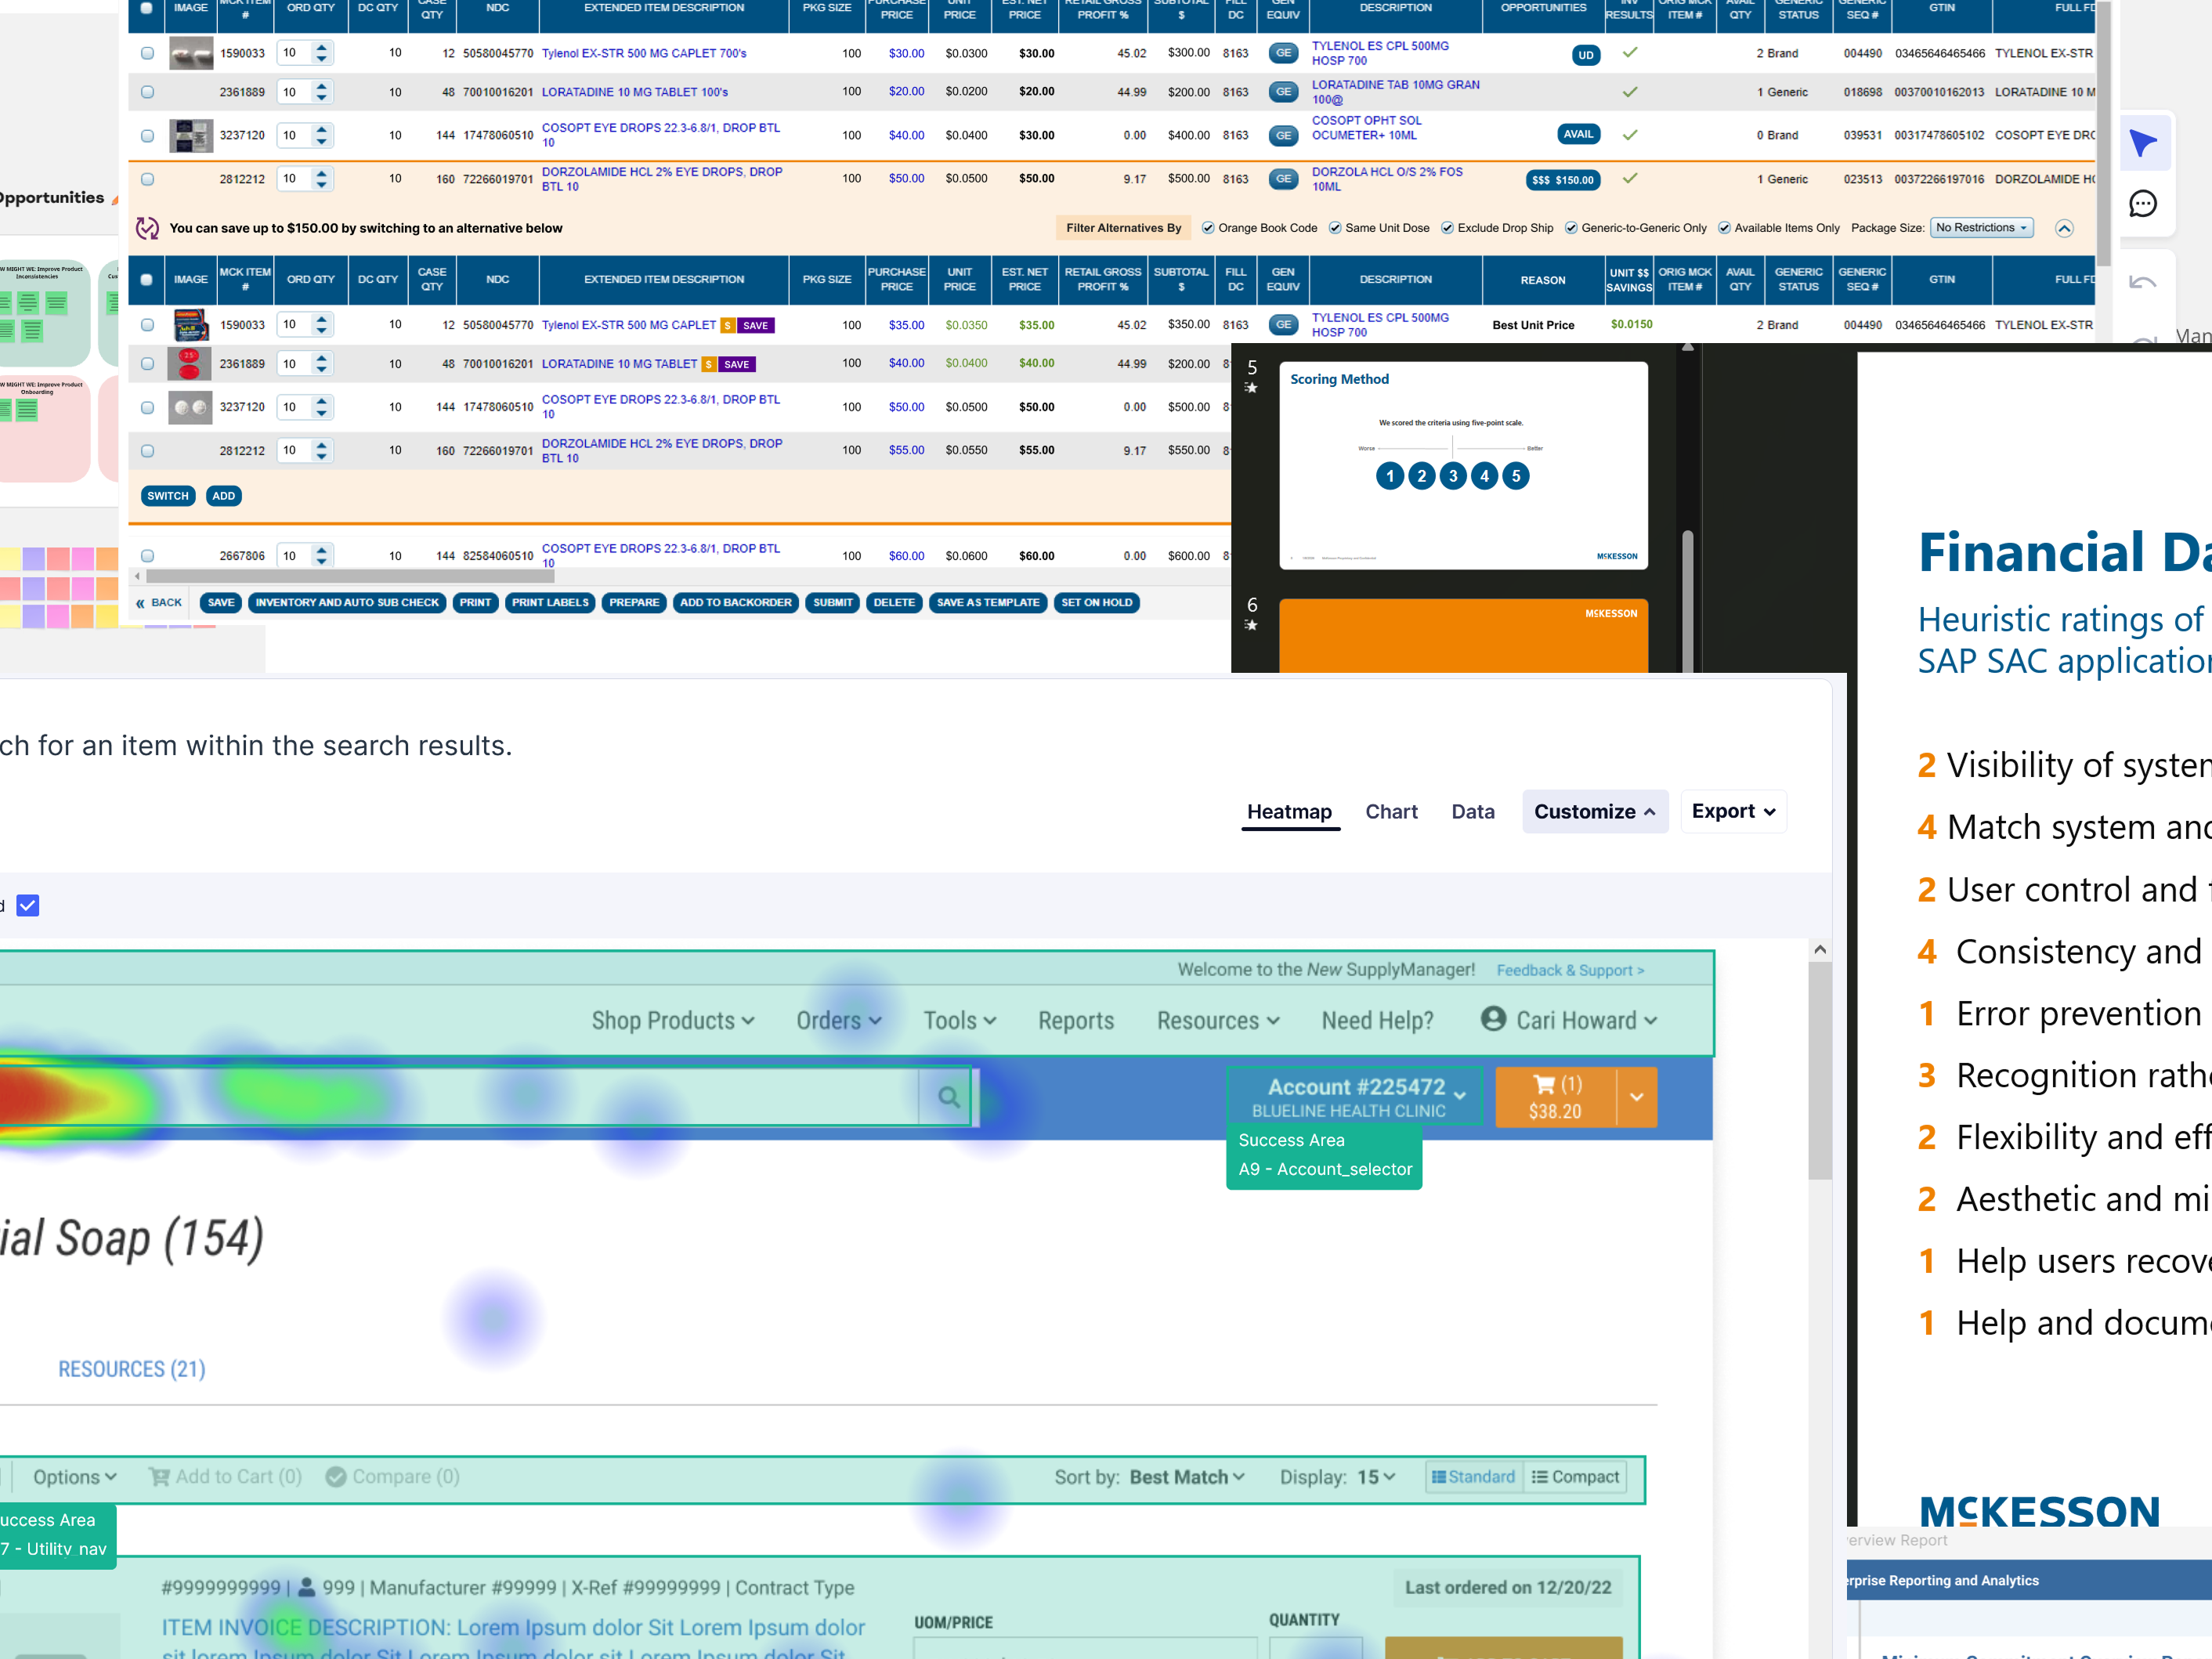The width and height of the screenshot is (2212, 1659).
Task: Click the savings swap icon beside message
Action: tap(147, 228)
